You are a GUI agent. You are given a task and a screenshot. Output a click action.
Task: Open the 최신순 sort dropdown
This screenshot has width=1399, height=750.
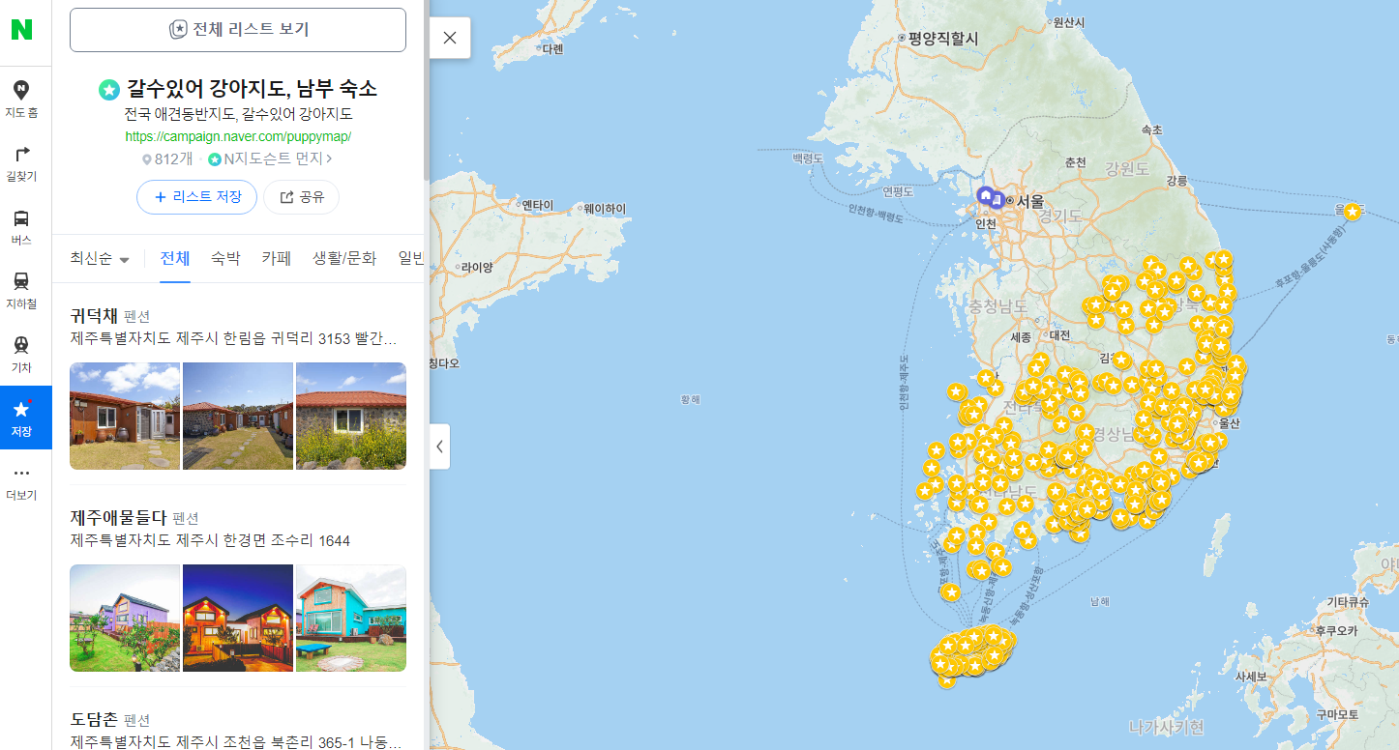[x=100, y=259]
